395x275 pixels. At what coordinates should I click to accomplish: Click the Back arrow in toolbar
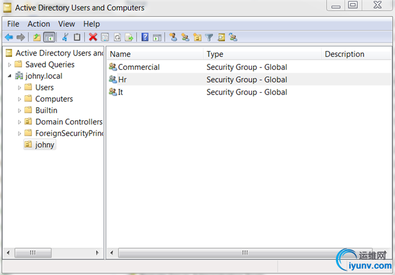[9, 38]
